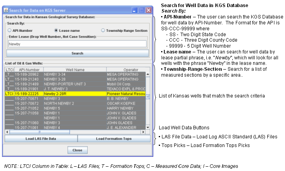Minimize the Search for Data window

pyautogui.click(x=134, y=10)
